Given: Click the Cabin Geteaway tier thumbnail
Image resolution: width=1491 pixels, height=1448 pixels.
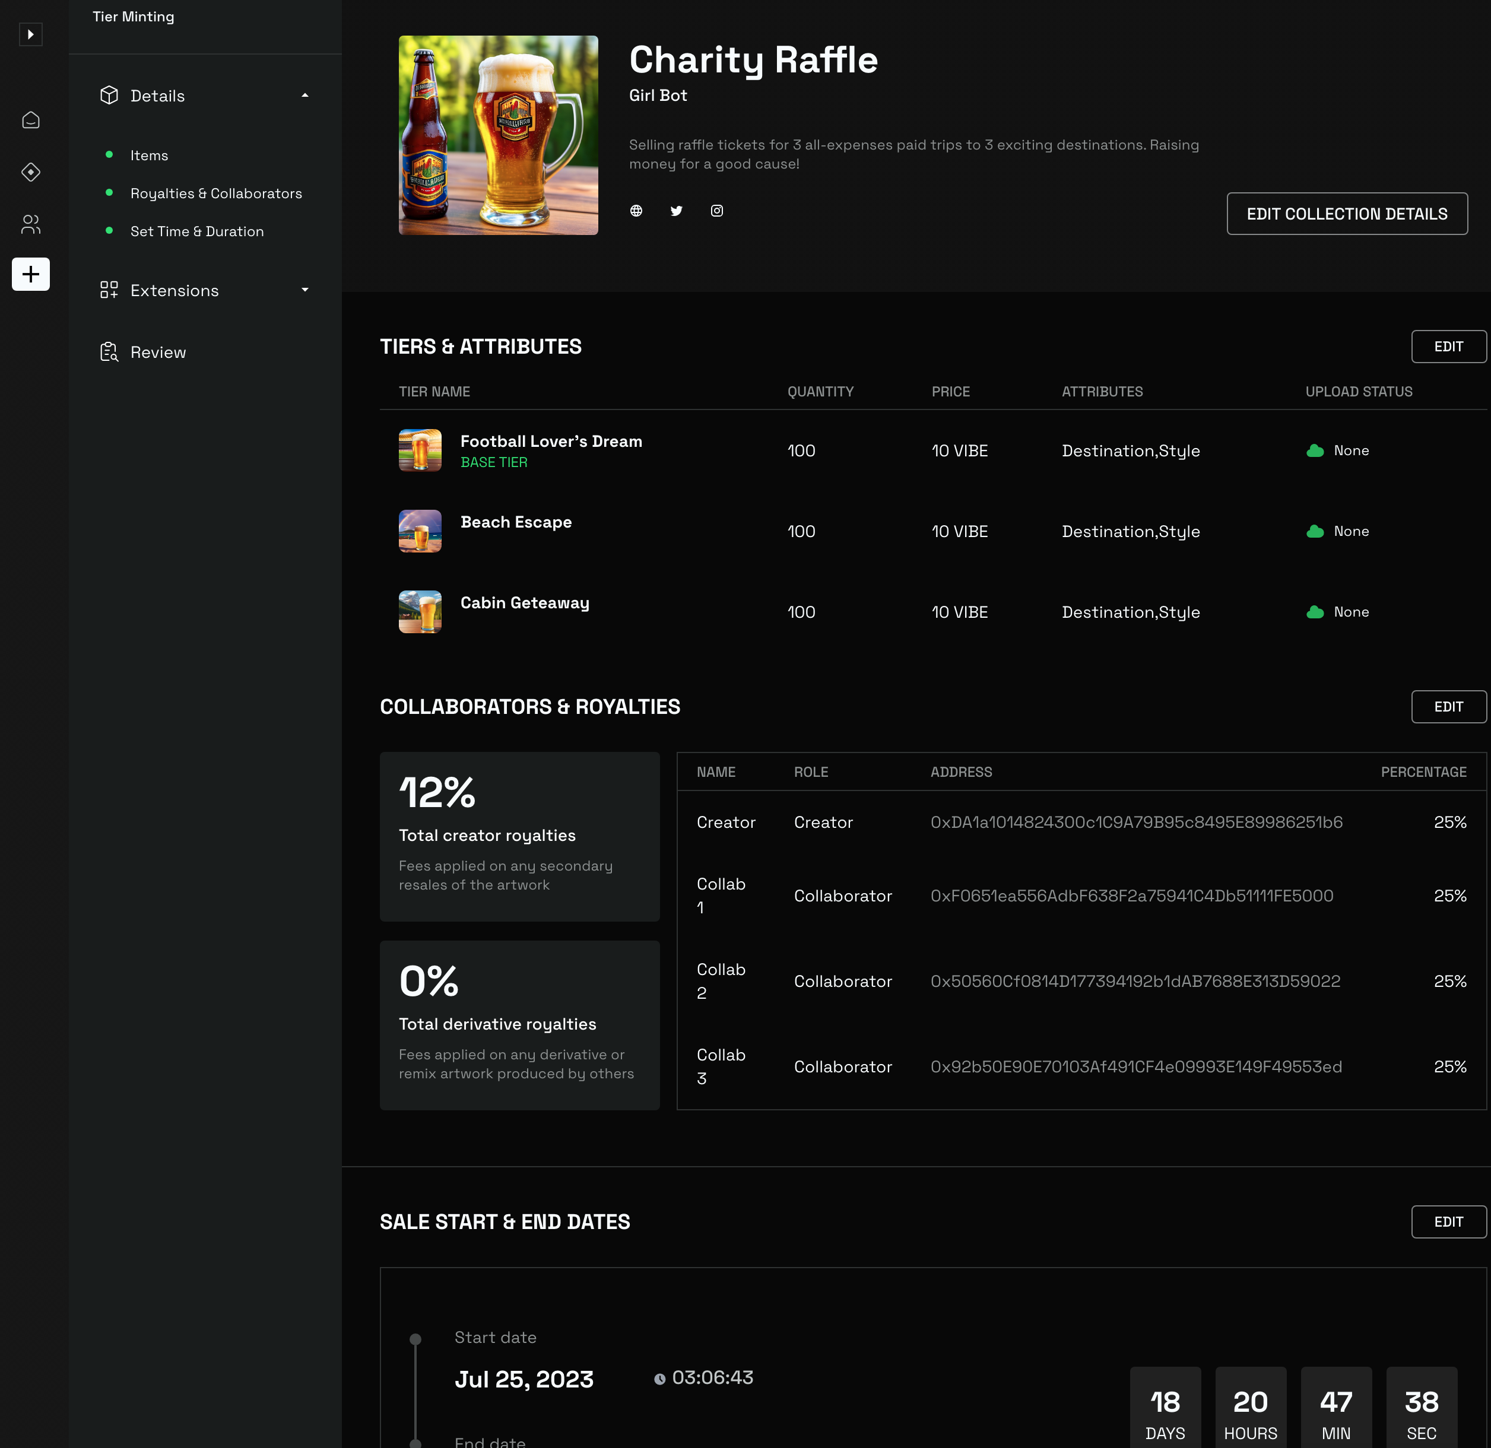Looking at the screenshot, I should coord(420,612).
